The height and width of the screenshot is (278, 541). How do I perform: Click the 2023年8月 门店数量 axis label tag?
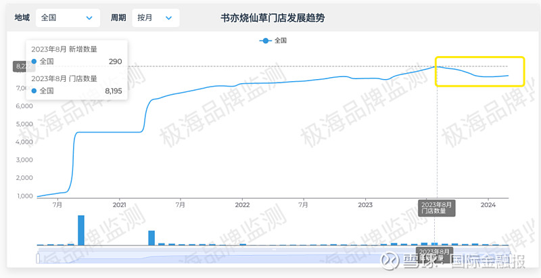pos(437,208)
